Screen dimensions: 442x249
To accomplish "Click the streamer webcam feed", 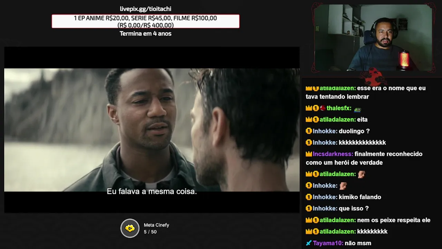I will click(373, 37).
